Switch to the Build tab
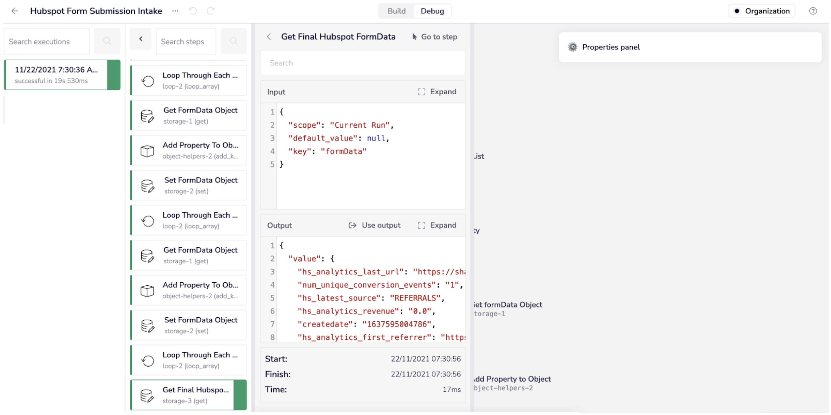Viewport: 831px width, 415px height. click(396, 11)
